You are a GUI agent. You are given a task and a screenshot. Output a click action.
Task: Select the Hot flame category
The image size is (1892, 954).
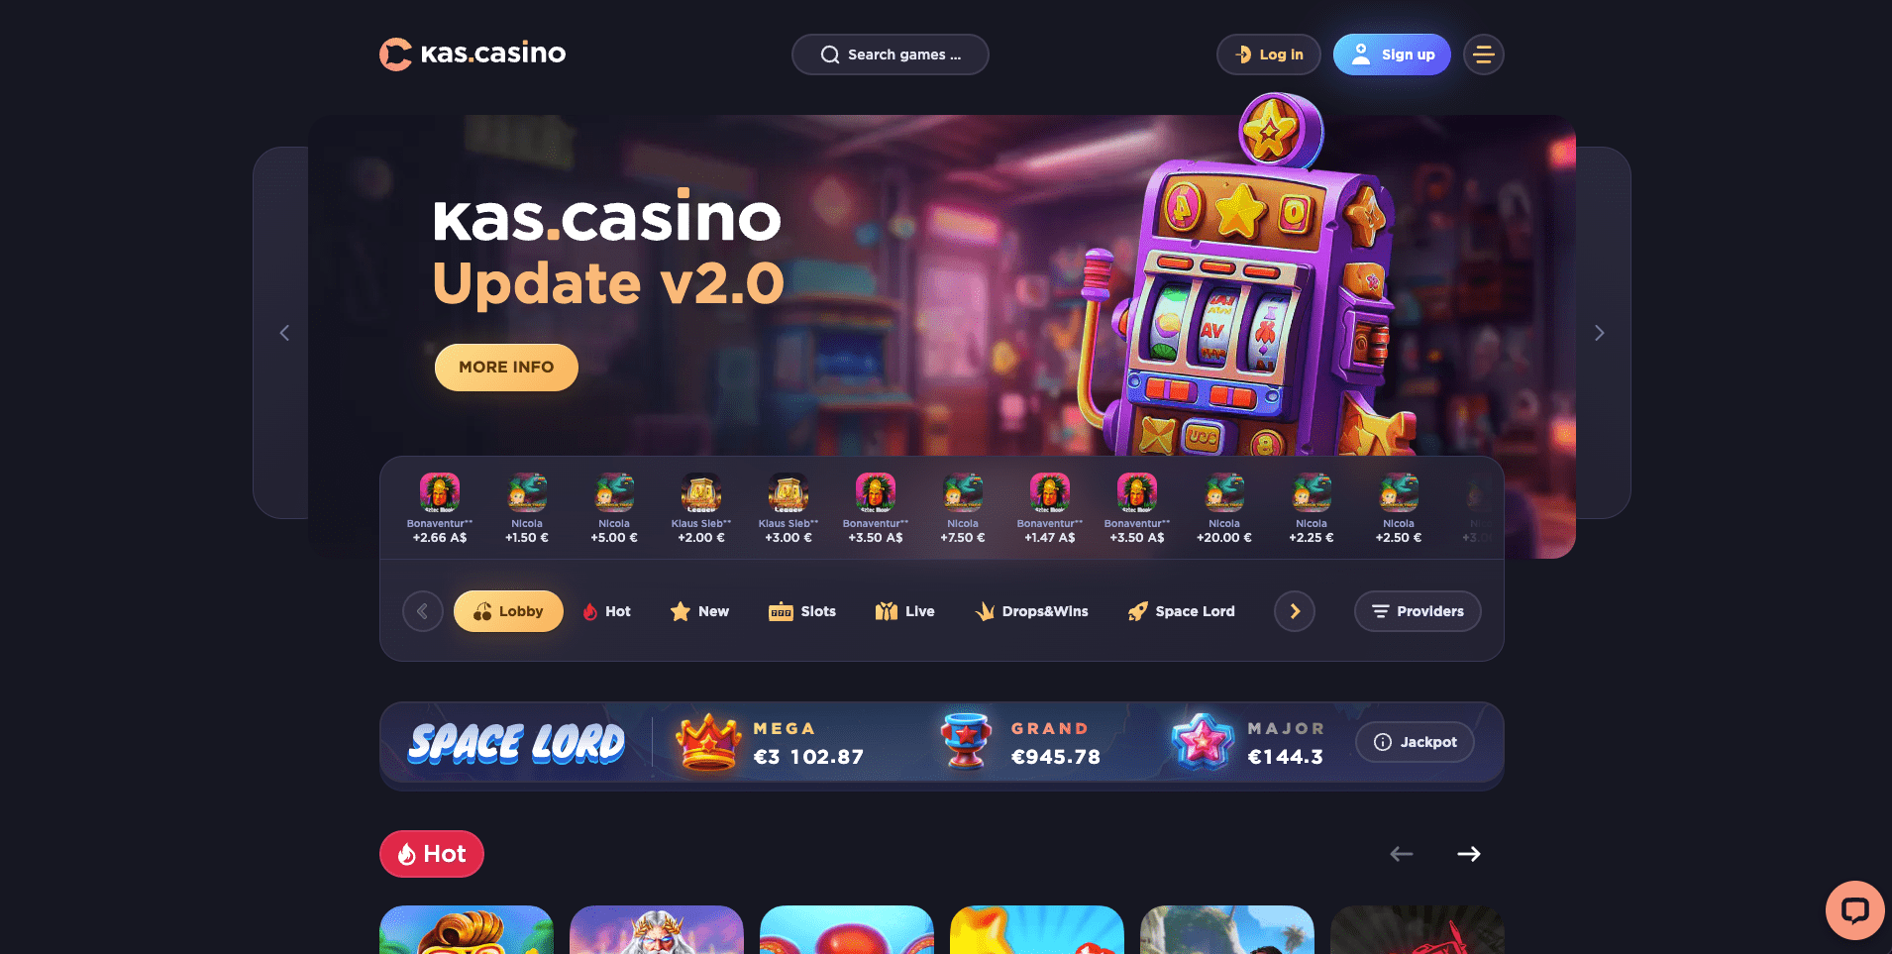[607, 611]
